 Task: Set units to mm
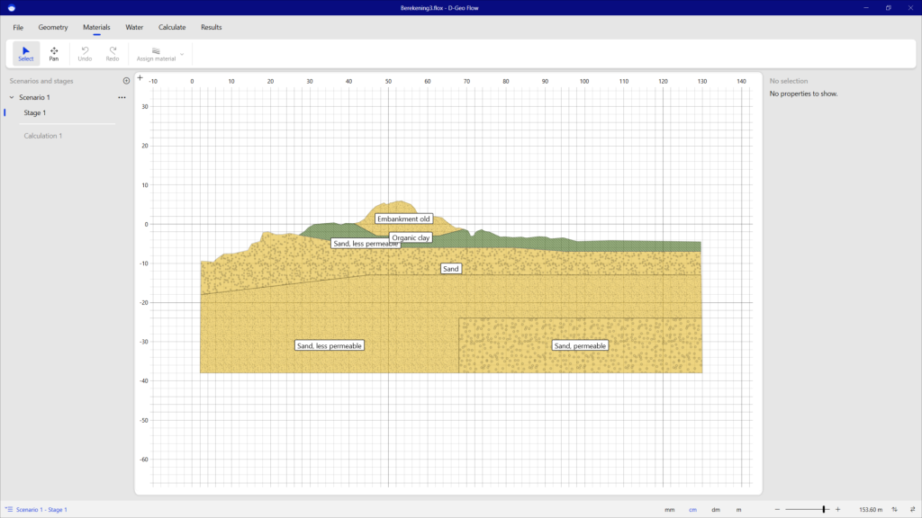[x=669, y=510]
